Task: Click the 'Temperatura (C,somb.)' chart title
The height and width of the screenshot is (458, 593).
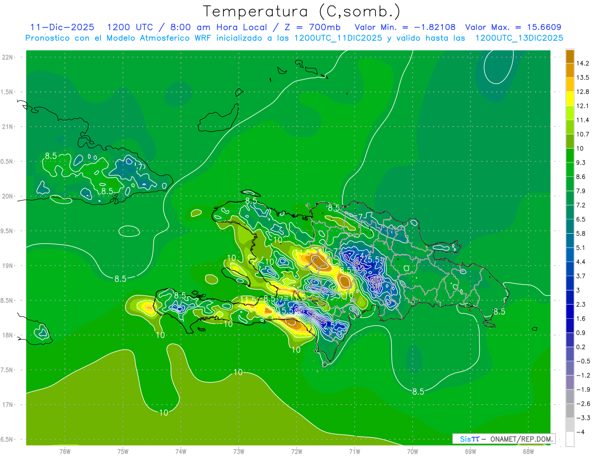Action: 301,11
